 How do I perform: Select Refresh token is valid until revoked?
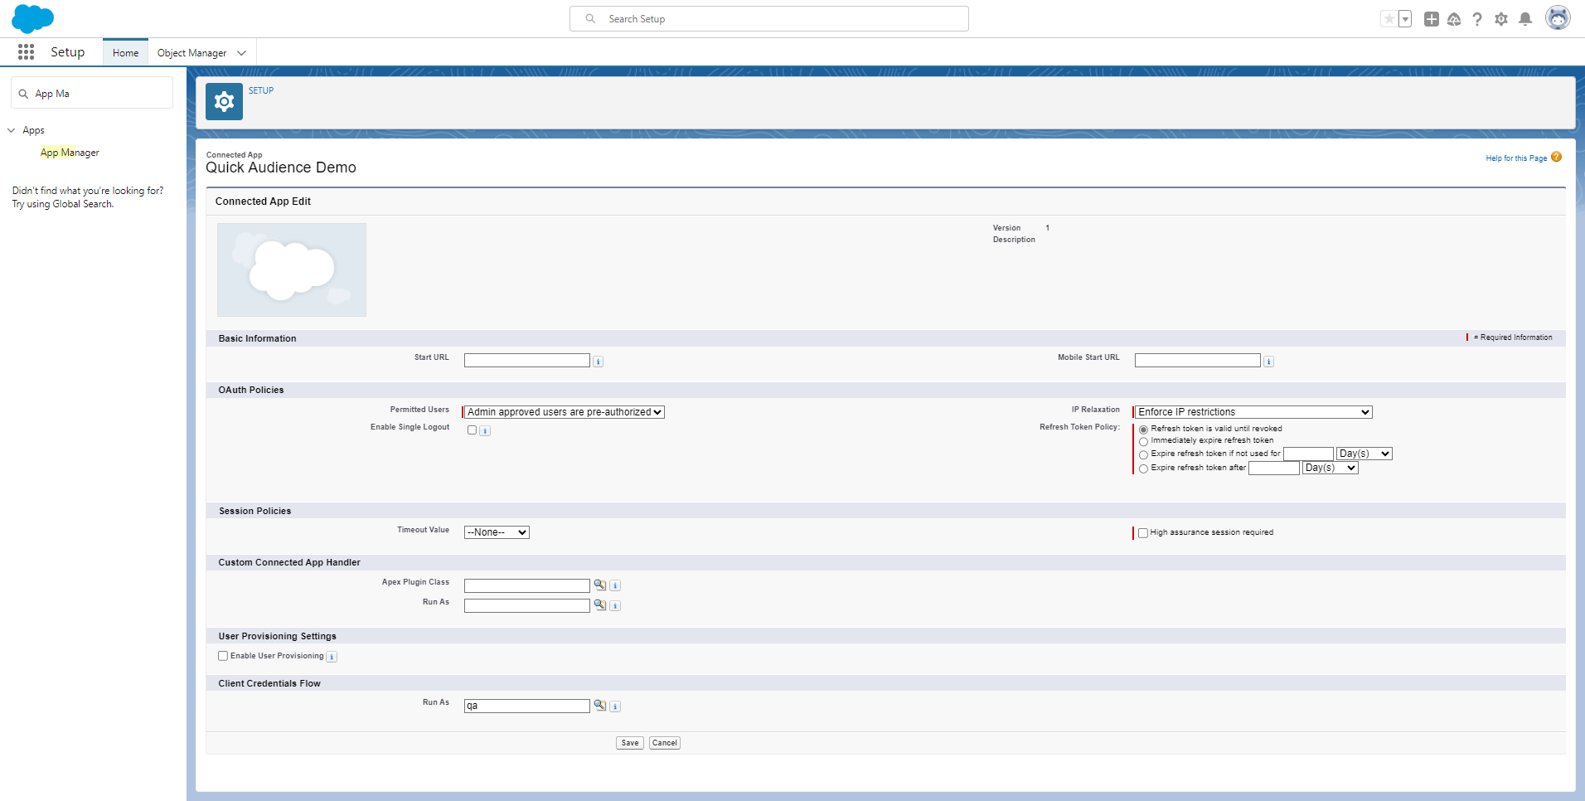coord(1143,430)
